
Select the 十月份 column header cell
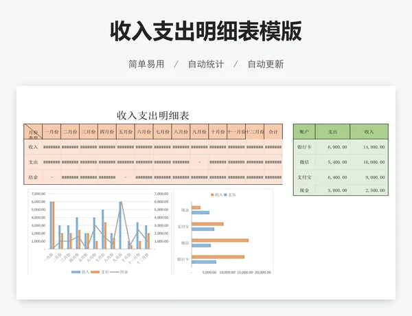218,132
